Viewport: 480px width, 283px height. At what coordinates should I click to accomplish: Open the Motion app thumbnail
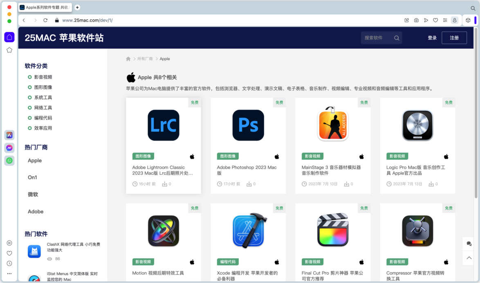point(164,231)
